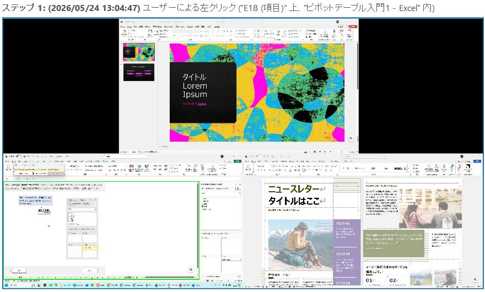Screen dimensions: 485x292
Task: Click the ニュースレター heading in Word
Action: click(x=293, y=189)
